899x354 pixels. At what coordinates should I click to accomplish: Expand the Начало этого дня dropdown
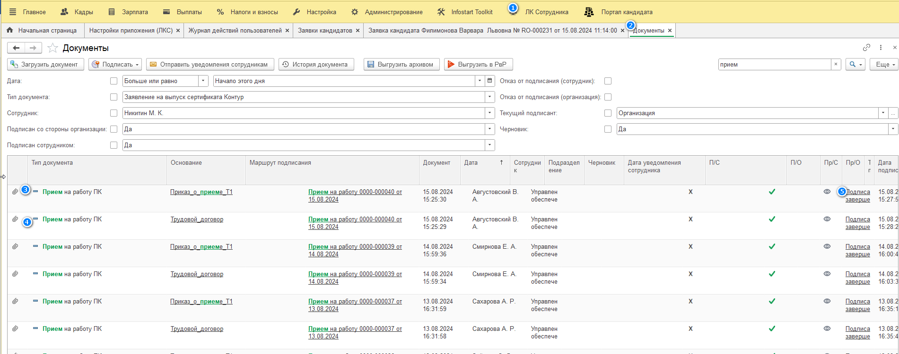pyautogui.click(x=480, y=81)
